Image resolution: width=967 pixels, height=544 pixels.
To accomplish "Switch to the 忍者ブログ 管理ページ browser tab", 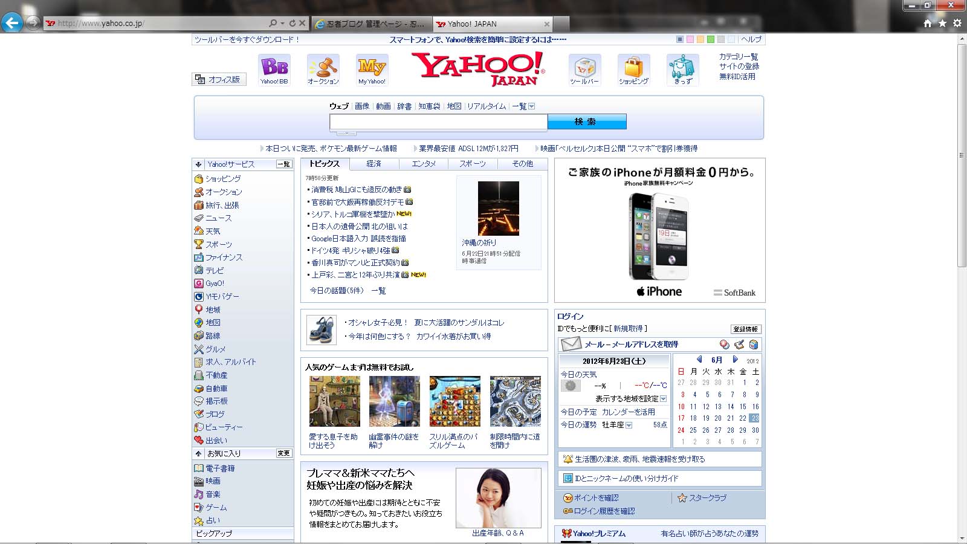I will [372, 24].
